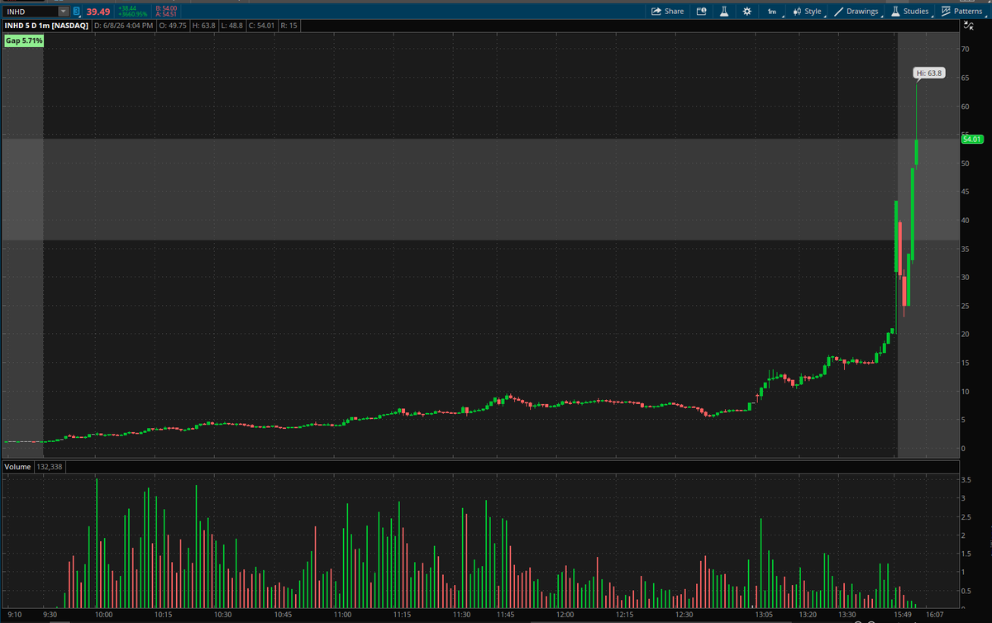
Task: Click the 70 price axis label
Action: pos(966,50)
